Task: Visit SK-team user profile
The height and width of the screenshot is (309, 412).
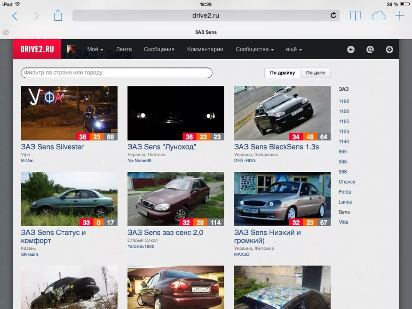Action: (29, 254)
